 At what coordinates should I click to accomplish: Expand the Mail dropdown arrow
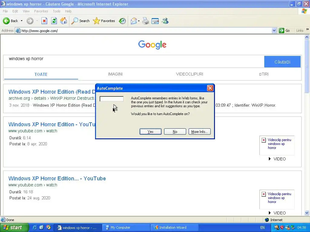point(139,21)
